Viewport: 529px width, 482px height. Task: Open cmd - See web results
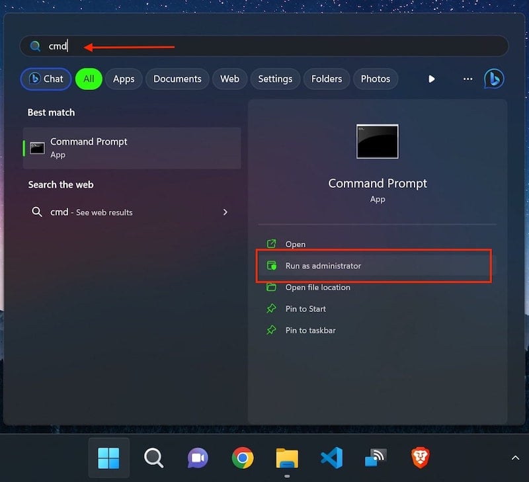(132, 212)
